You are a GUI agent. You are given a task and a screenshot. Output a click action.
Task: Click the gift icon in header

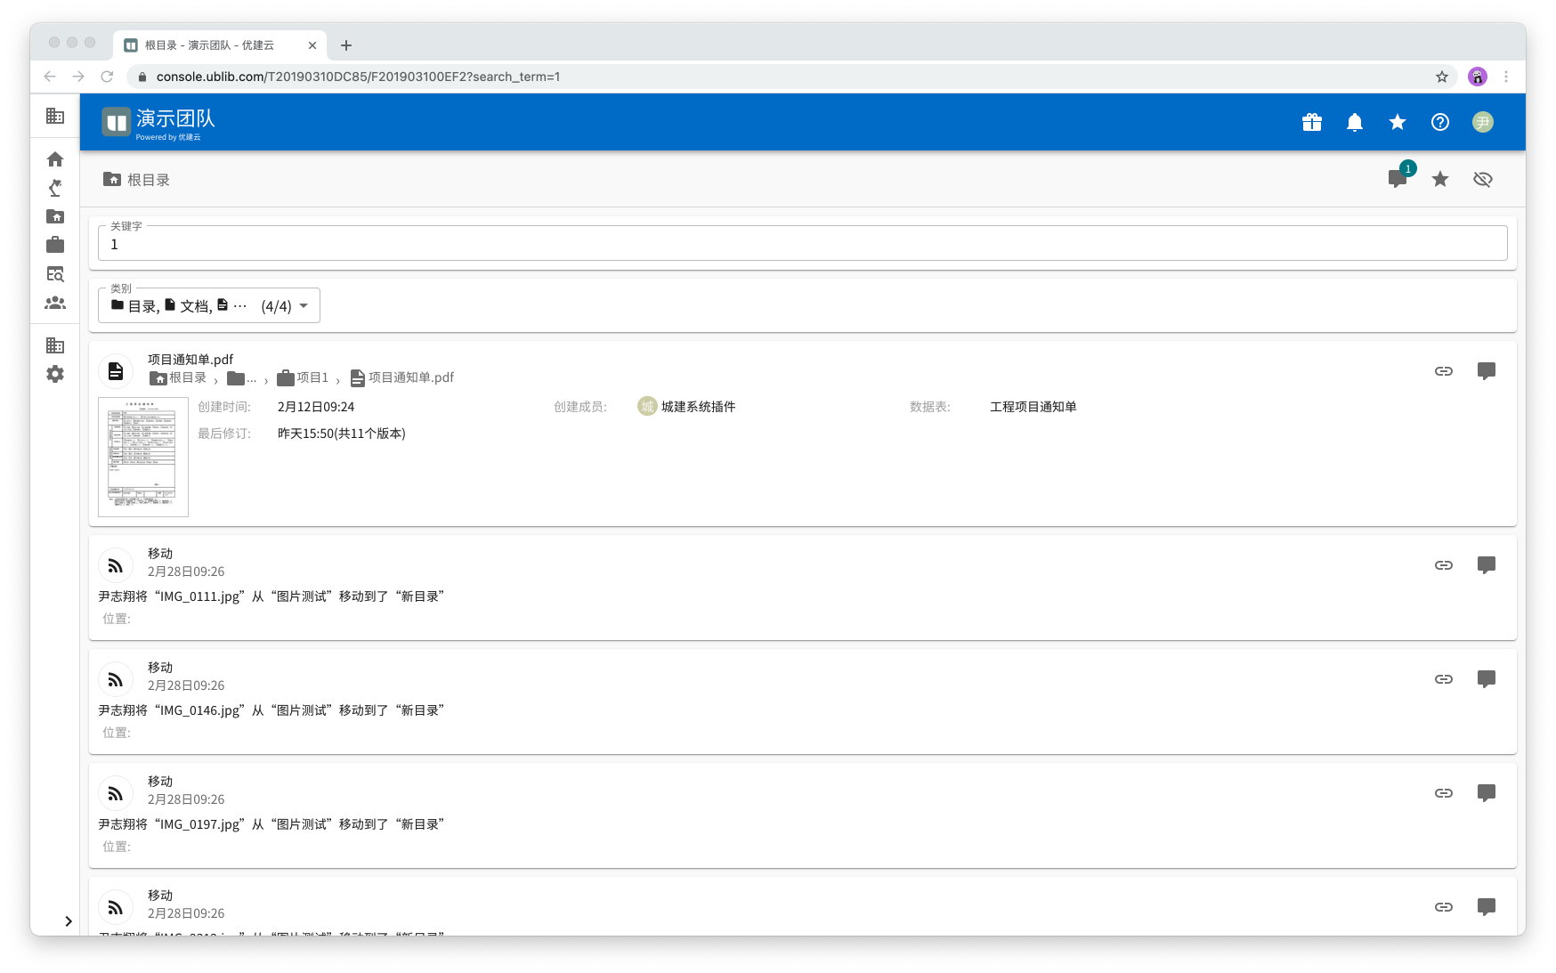point(1311,123)
